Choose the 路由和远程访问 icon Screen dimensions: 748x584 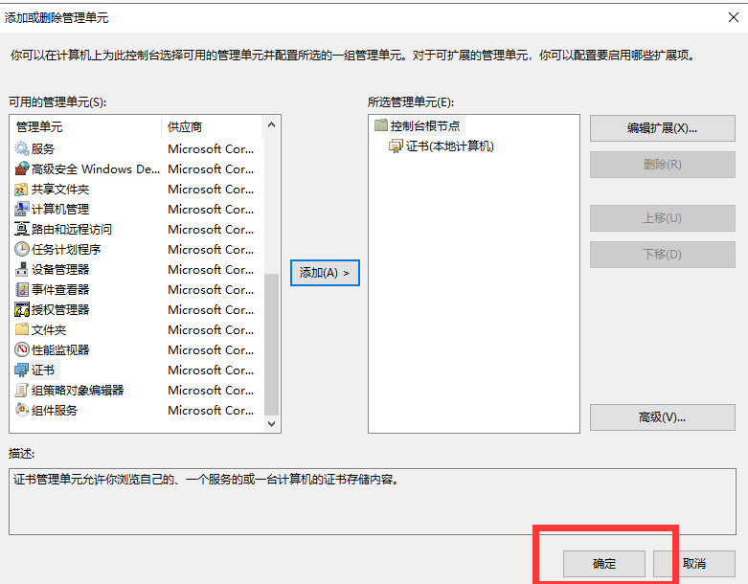[x=22, y=229]
